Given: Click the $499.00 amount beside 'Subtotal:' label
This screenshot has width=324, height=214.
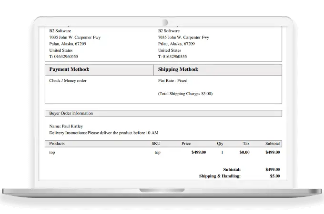Looking at the screenshot, I should 273,170.
